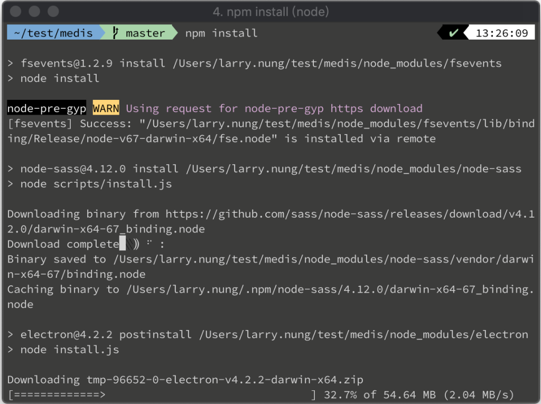Viewport: 541px width, 404px height.
Task: Click the "Downloading tmp-96652-0-electron-v4.2.2-darwin-x64.zip" line
Action: [x=185, y=380]
